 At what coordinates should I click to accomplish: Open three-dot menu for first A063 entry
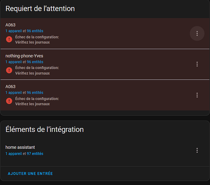click(x=197, y=33)
